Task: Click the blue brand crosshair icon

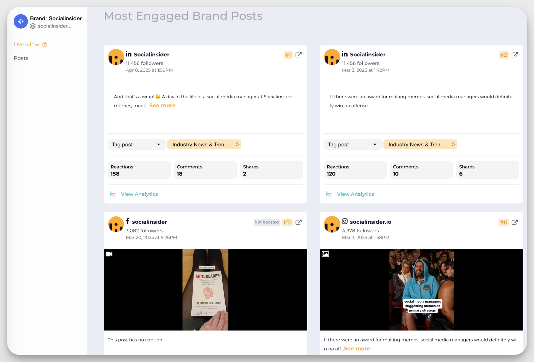Action: [x=21, y=21]
